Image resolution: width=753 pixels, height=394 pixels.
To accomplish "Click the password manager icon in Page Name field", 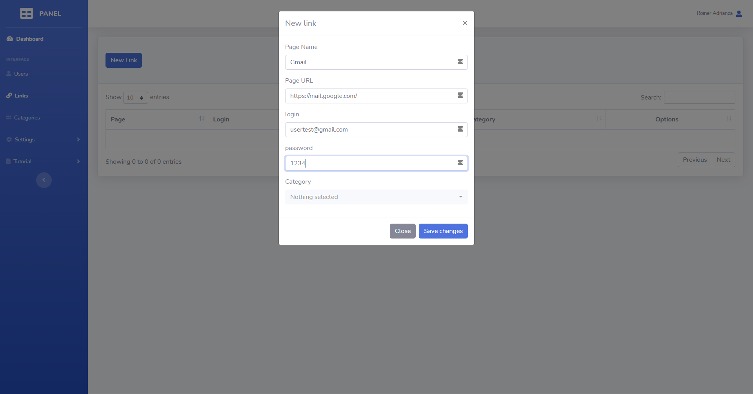I will point(460,62).
